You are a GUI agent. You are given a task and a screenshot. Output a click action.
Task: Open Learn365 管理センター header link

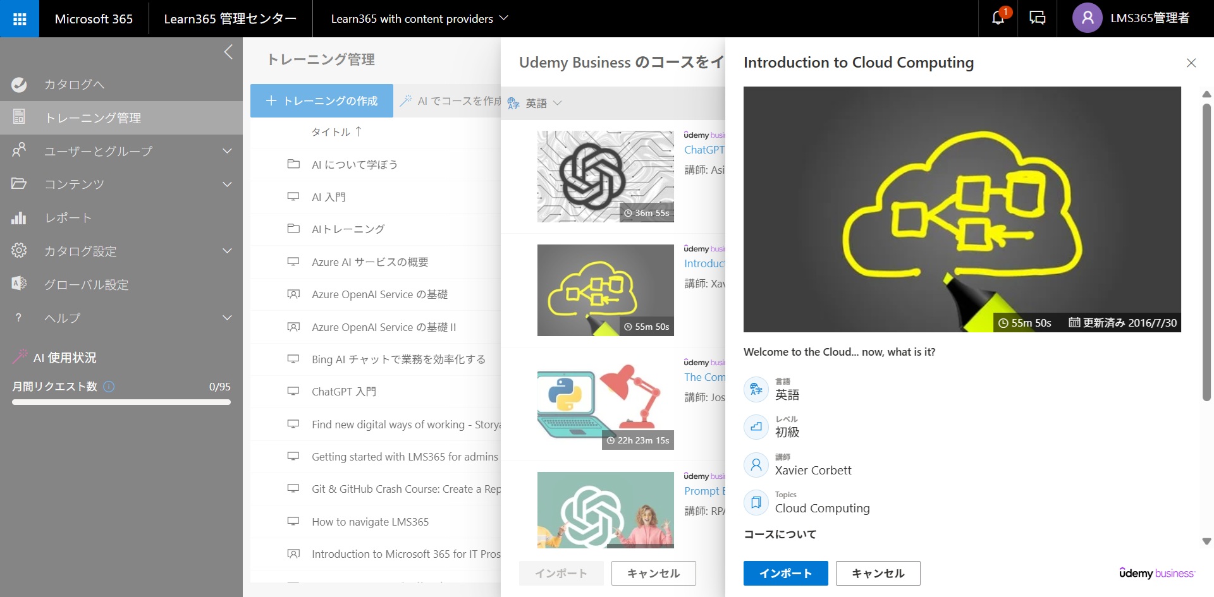[x=230, y=19]
